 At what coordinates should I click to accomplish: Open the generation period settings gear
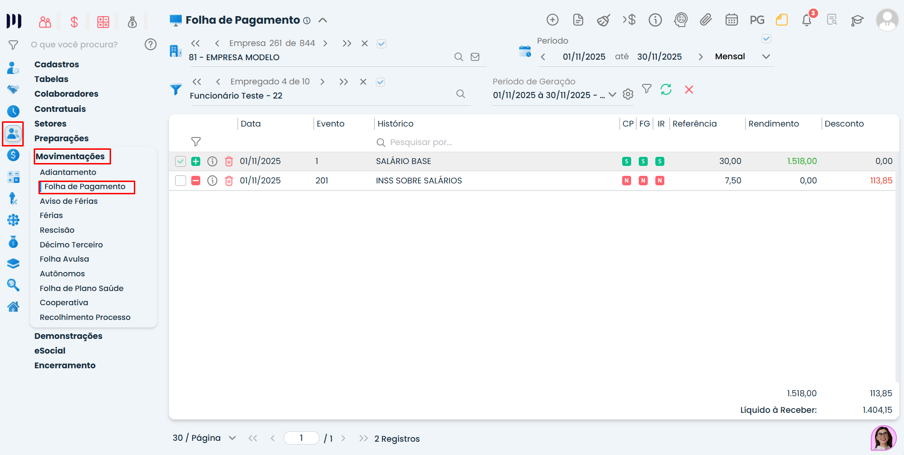pyautogui.click(x=628, y=94)
